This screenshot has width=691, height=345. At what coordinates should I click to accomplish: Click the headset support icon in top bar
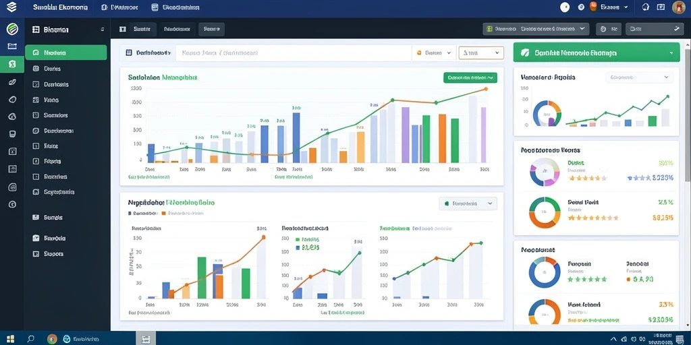pyautogui.click(x=646, y=7)
